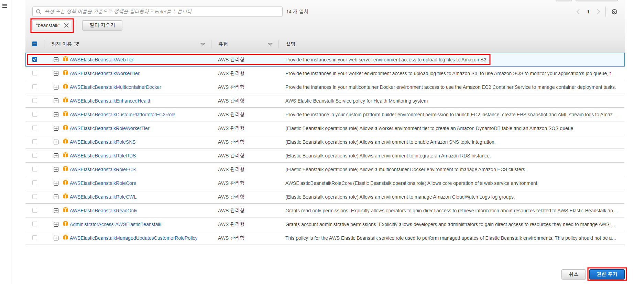Check the AWSElasticBeanstalkWorkerTier checkbox
Screen dimensions: 634x284
tap(35, 73)
